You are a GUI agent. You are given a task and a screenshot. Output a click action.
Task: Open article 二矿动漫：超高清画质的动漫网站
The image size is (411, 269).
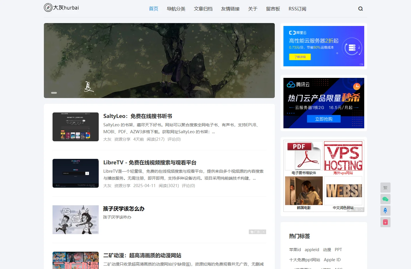pos(142,255)
